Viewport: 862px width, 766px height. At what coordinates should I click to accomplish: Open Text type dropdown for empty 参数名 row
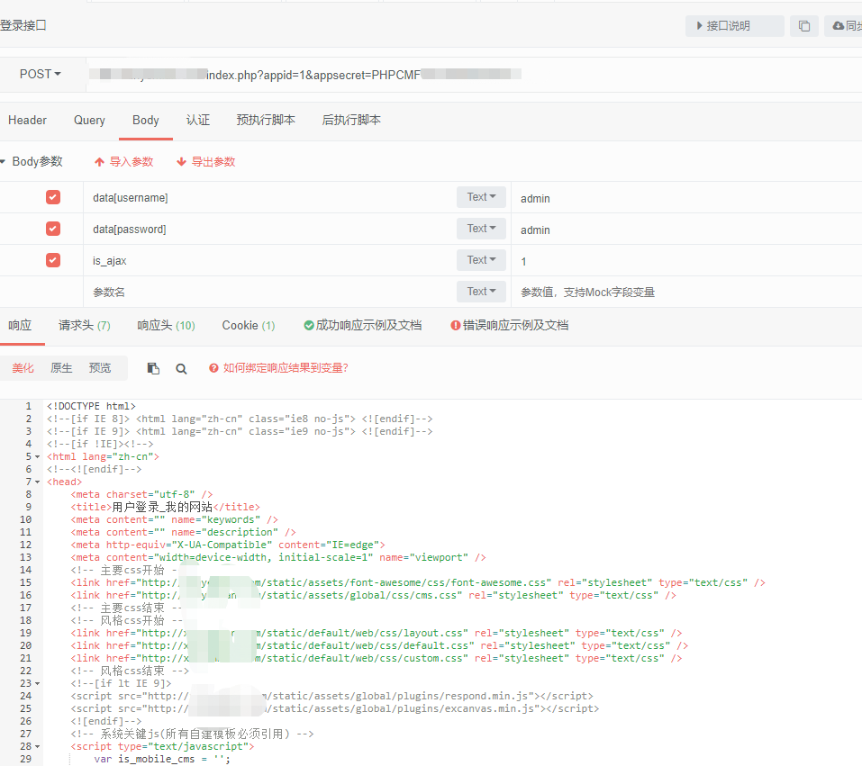point(481,292)
